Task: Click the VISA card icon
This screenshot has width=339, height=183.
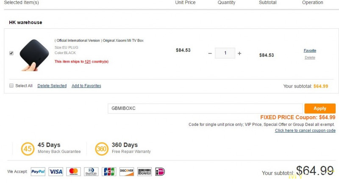Action: pos(56,172)
